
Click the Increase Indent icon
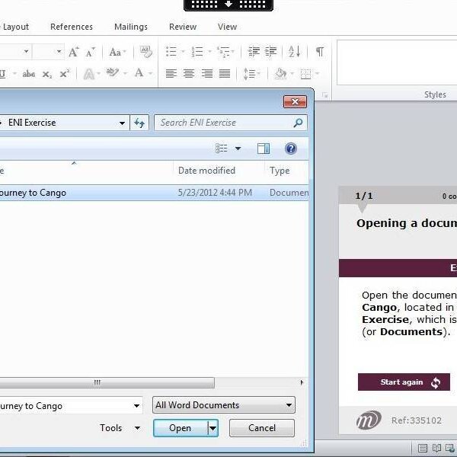pyautogui.click(x=270, y=52)
